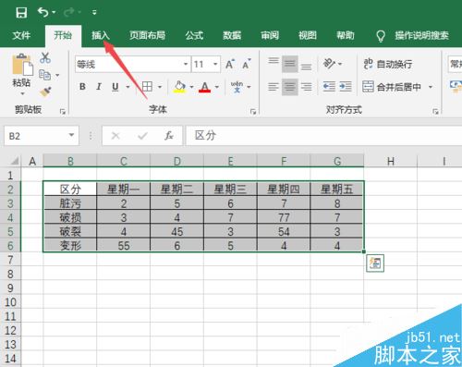Click the Align Right icon
Image resolution: width=462 pixels, height=367 pixels.
click(306, 87)
